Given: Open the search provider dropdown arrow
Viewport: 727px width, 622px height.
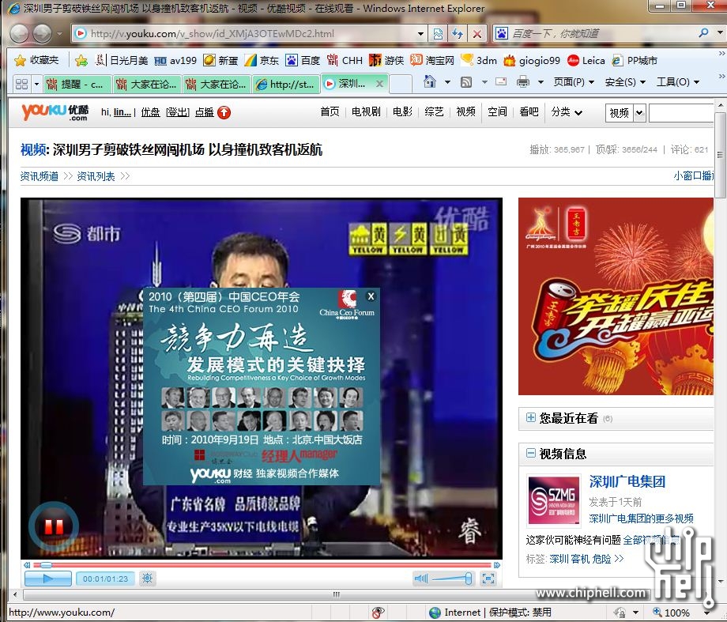Looking at the screenshot, I should 720,33.
